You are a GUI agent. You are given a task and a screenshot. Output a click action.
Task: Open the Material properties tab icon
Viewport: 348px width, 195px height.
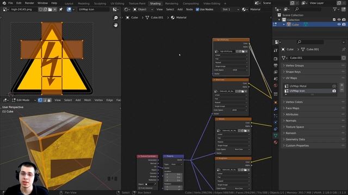click(x=276, y=142)
